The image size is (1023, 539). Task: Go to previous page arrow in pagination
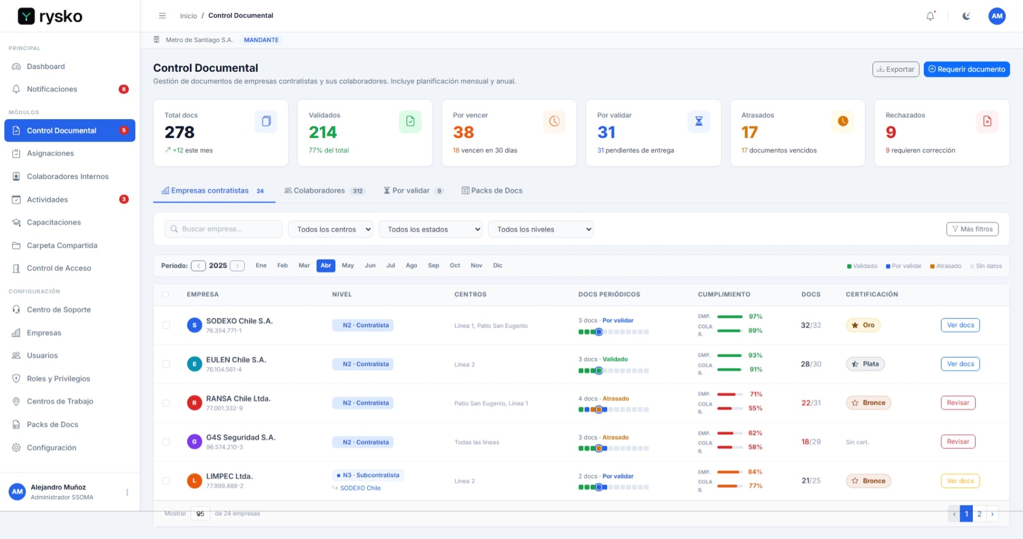tap(954, 514)
